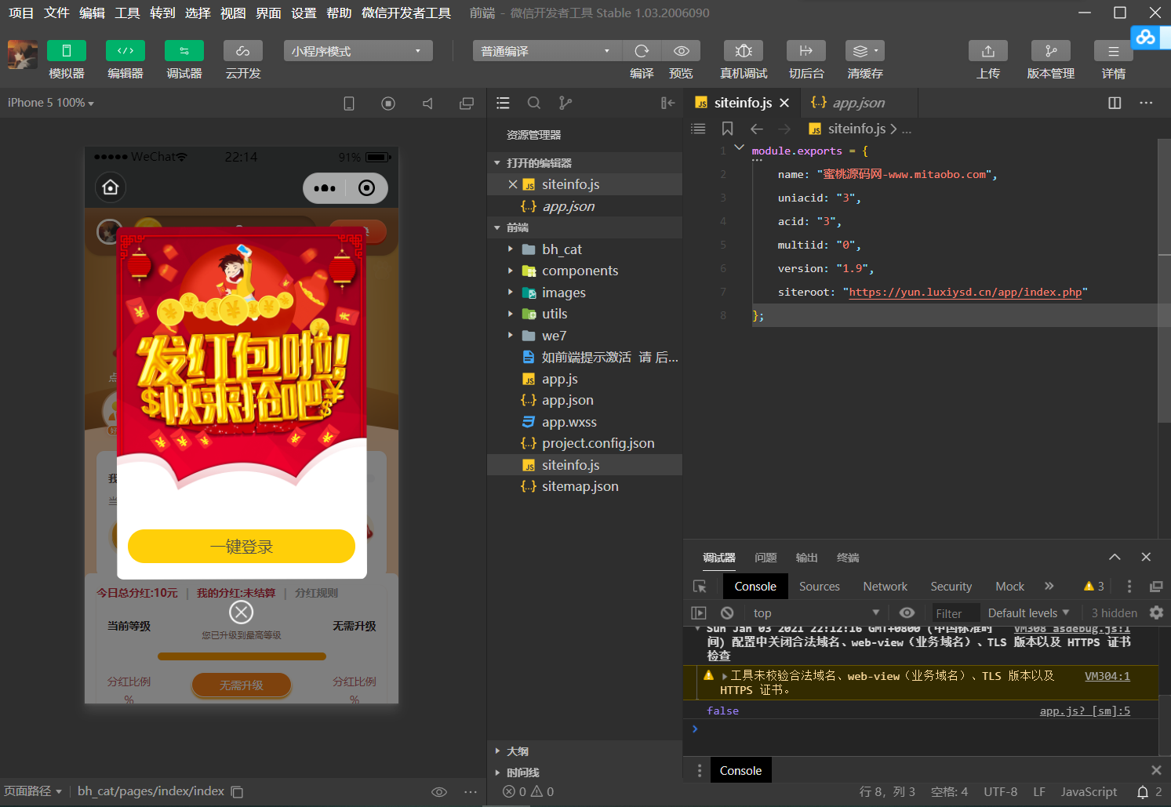This screenshot has height=807, width=1171.
Task: Open 云开发 cloud development
Action: [x=243, y=51]
